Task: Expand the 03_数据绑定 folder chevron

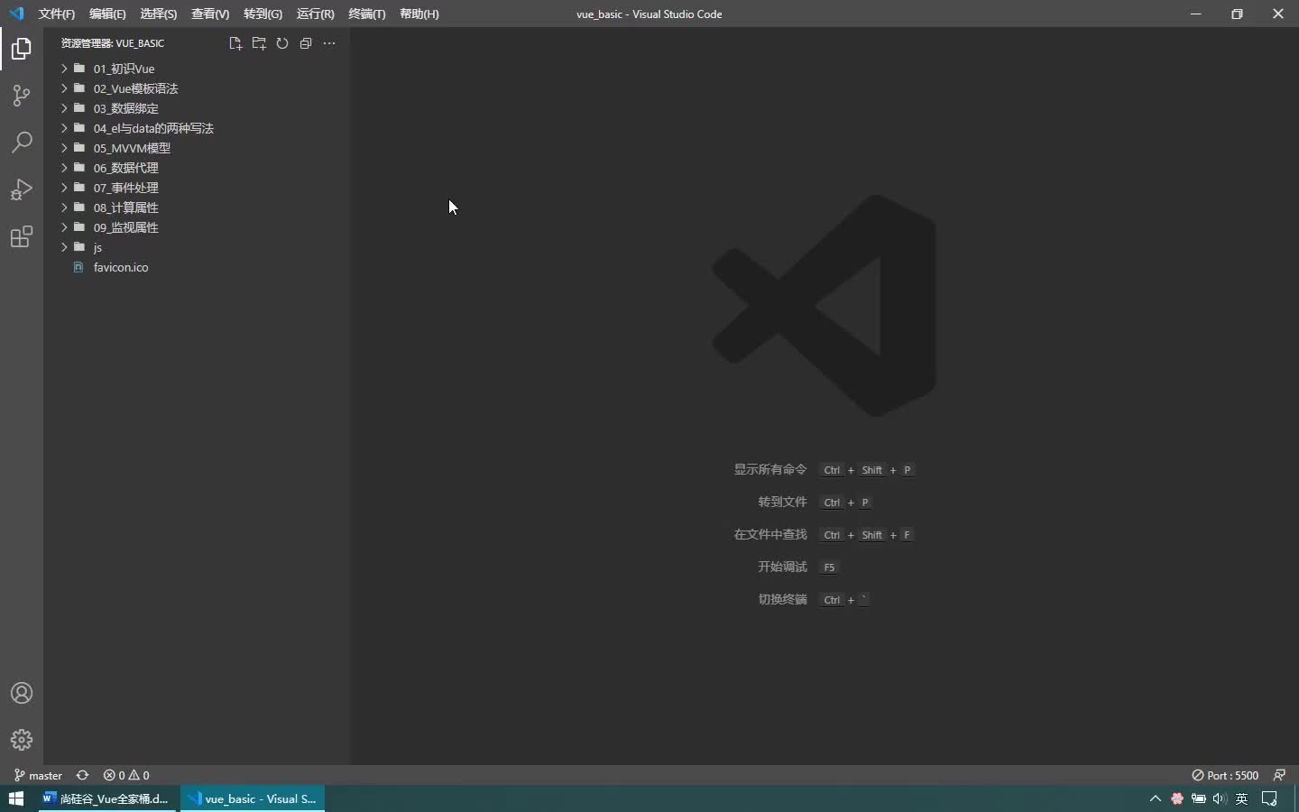Action: (64, 108)
